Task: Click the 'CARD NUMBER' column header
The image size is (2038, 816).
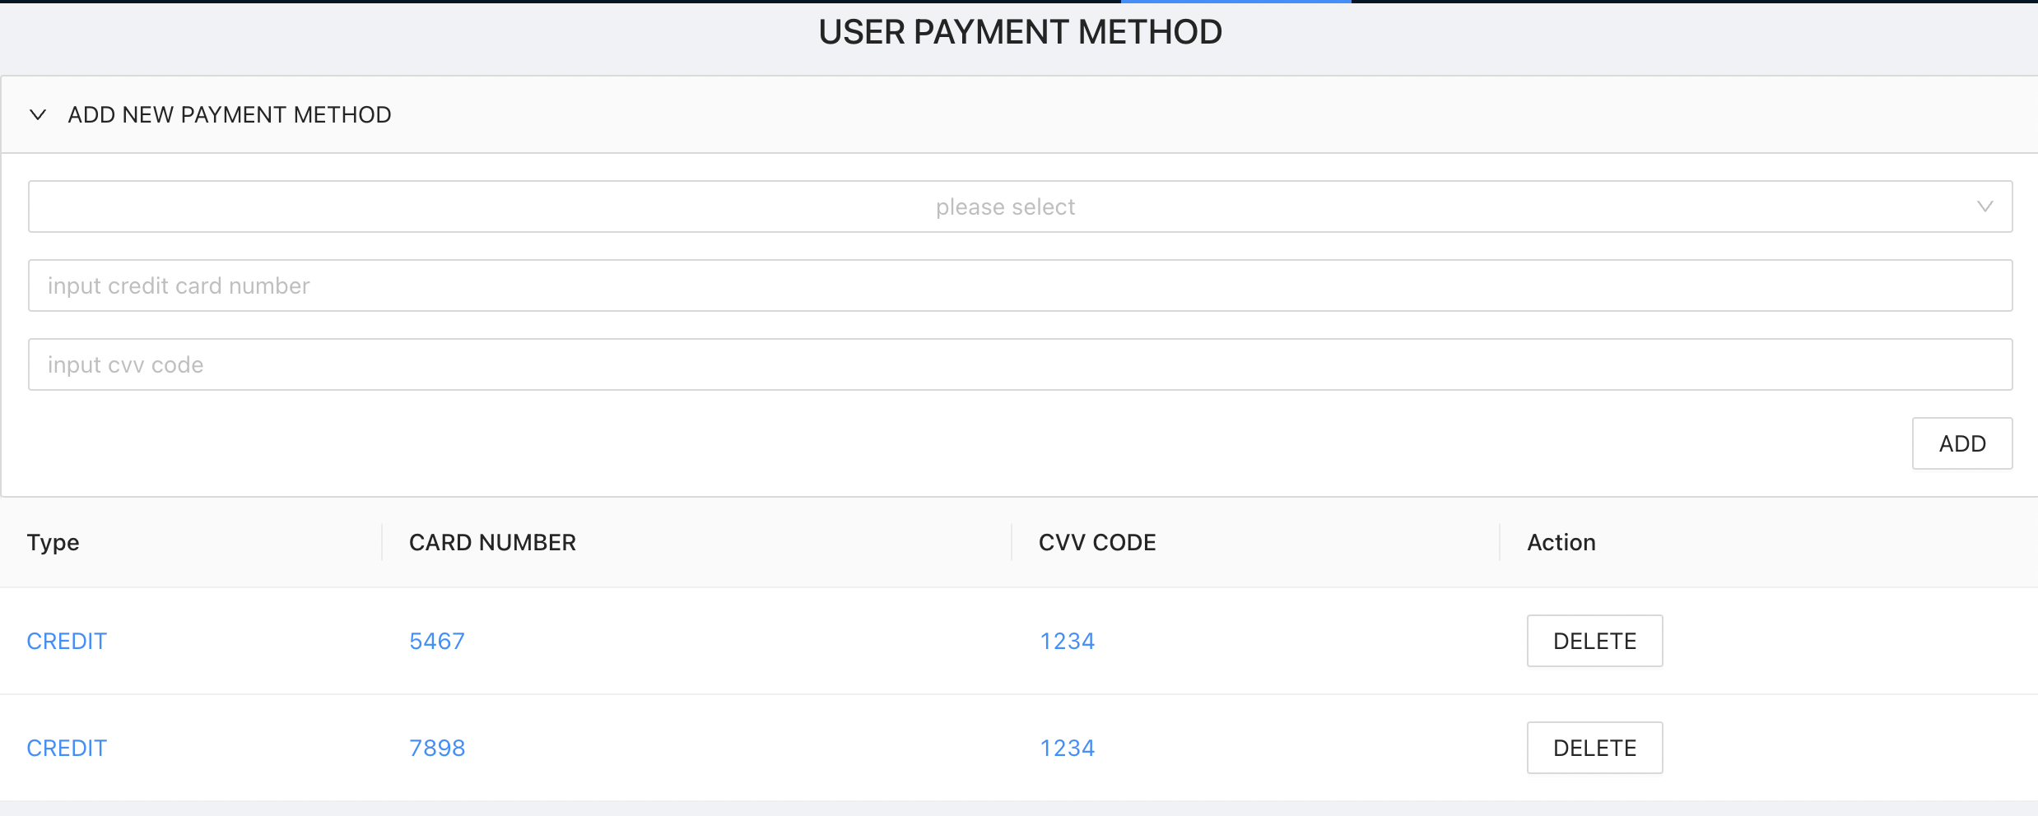Action: pos(492,543)
